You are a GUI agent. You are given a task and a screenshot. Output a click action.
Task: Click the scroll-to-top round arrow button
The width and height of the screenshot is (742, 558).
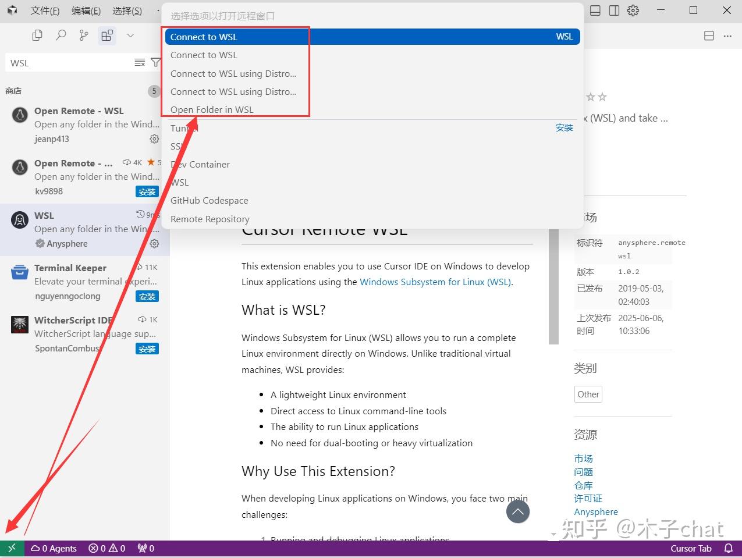pos(518,512)
